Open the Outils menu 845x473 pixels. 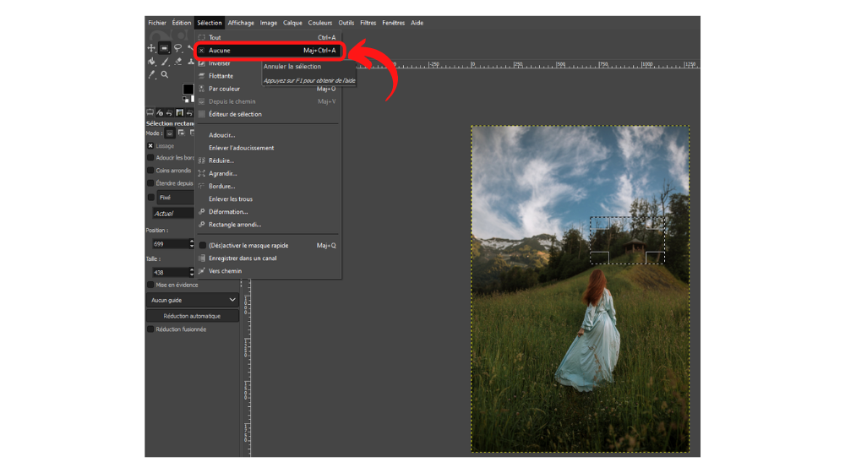(346, 23)
